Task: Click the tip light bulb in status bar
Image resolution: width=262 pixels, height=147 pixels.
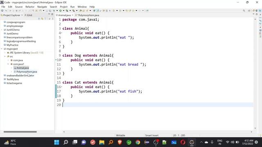Action: (260, 135)
